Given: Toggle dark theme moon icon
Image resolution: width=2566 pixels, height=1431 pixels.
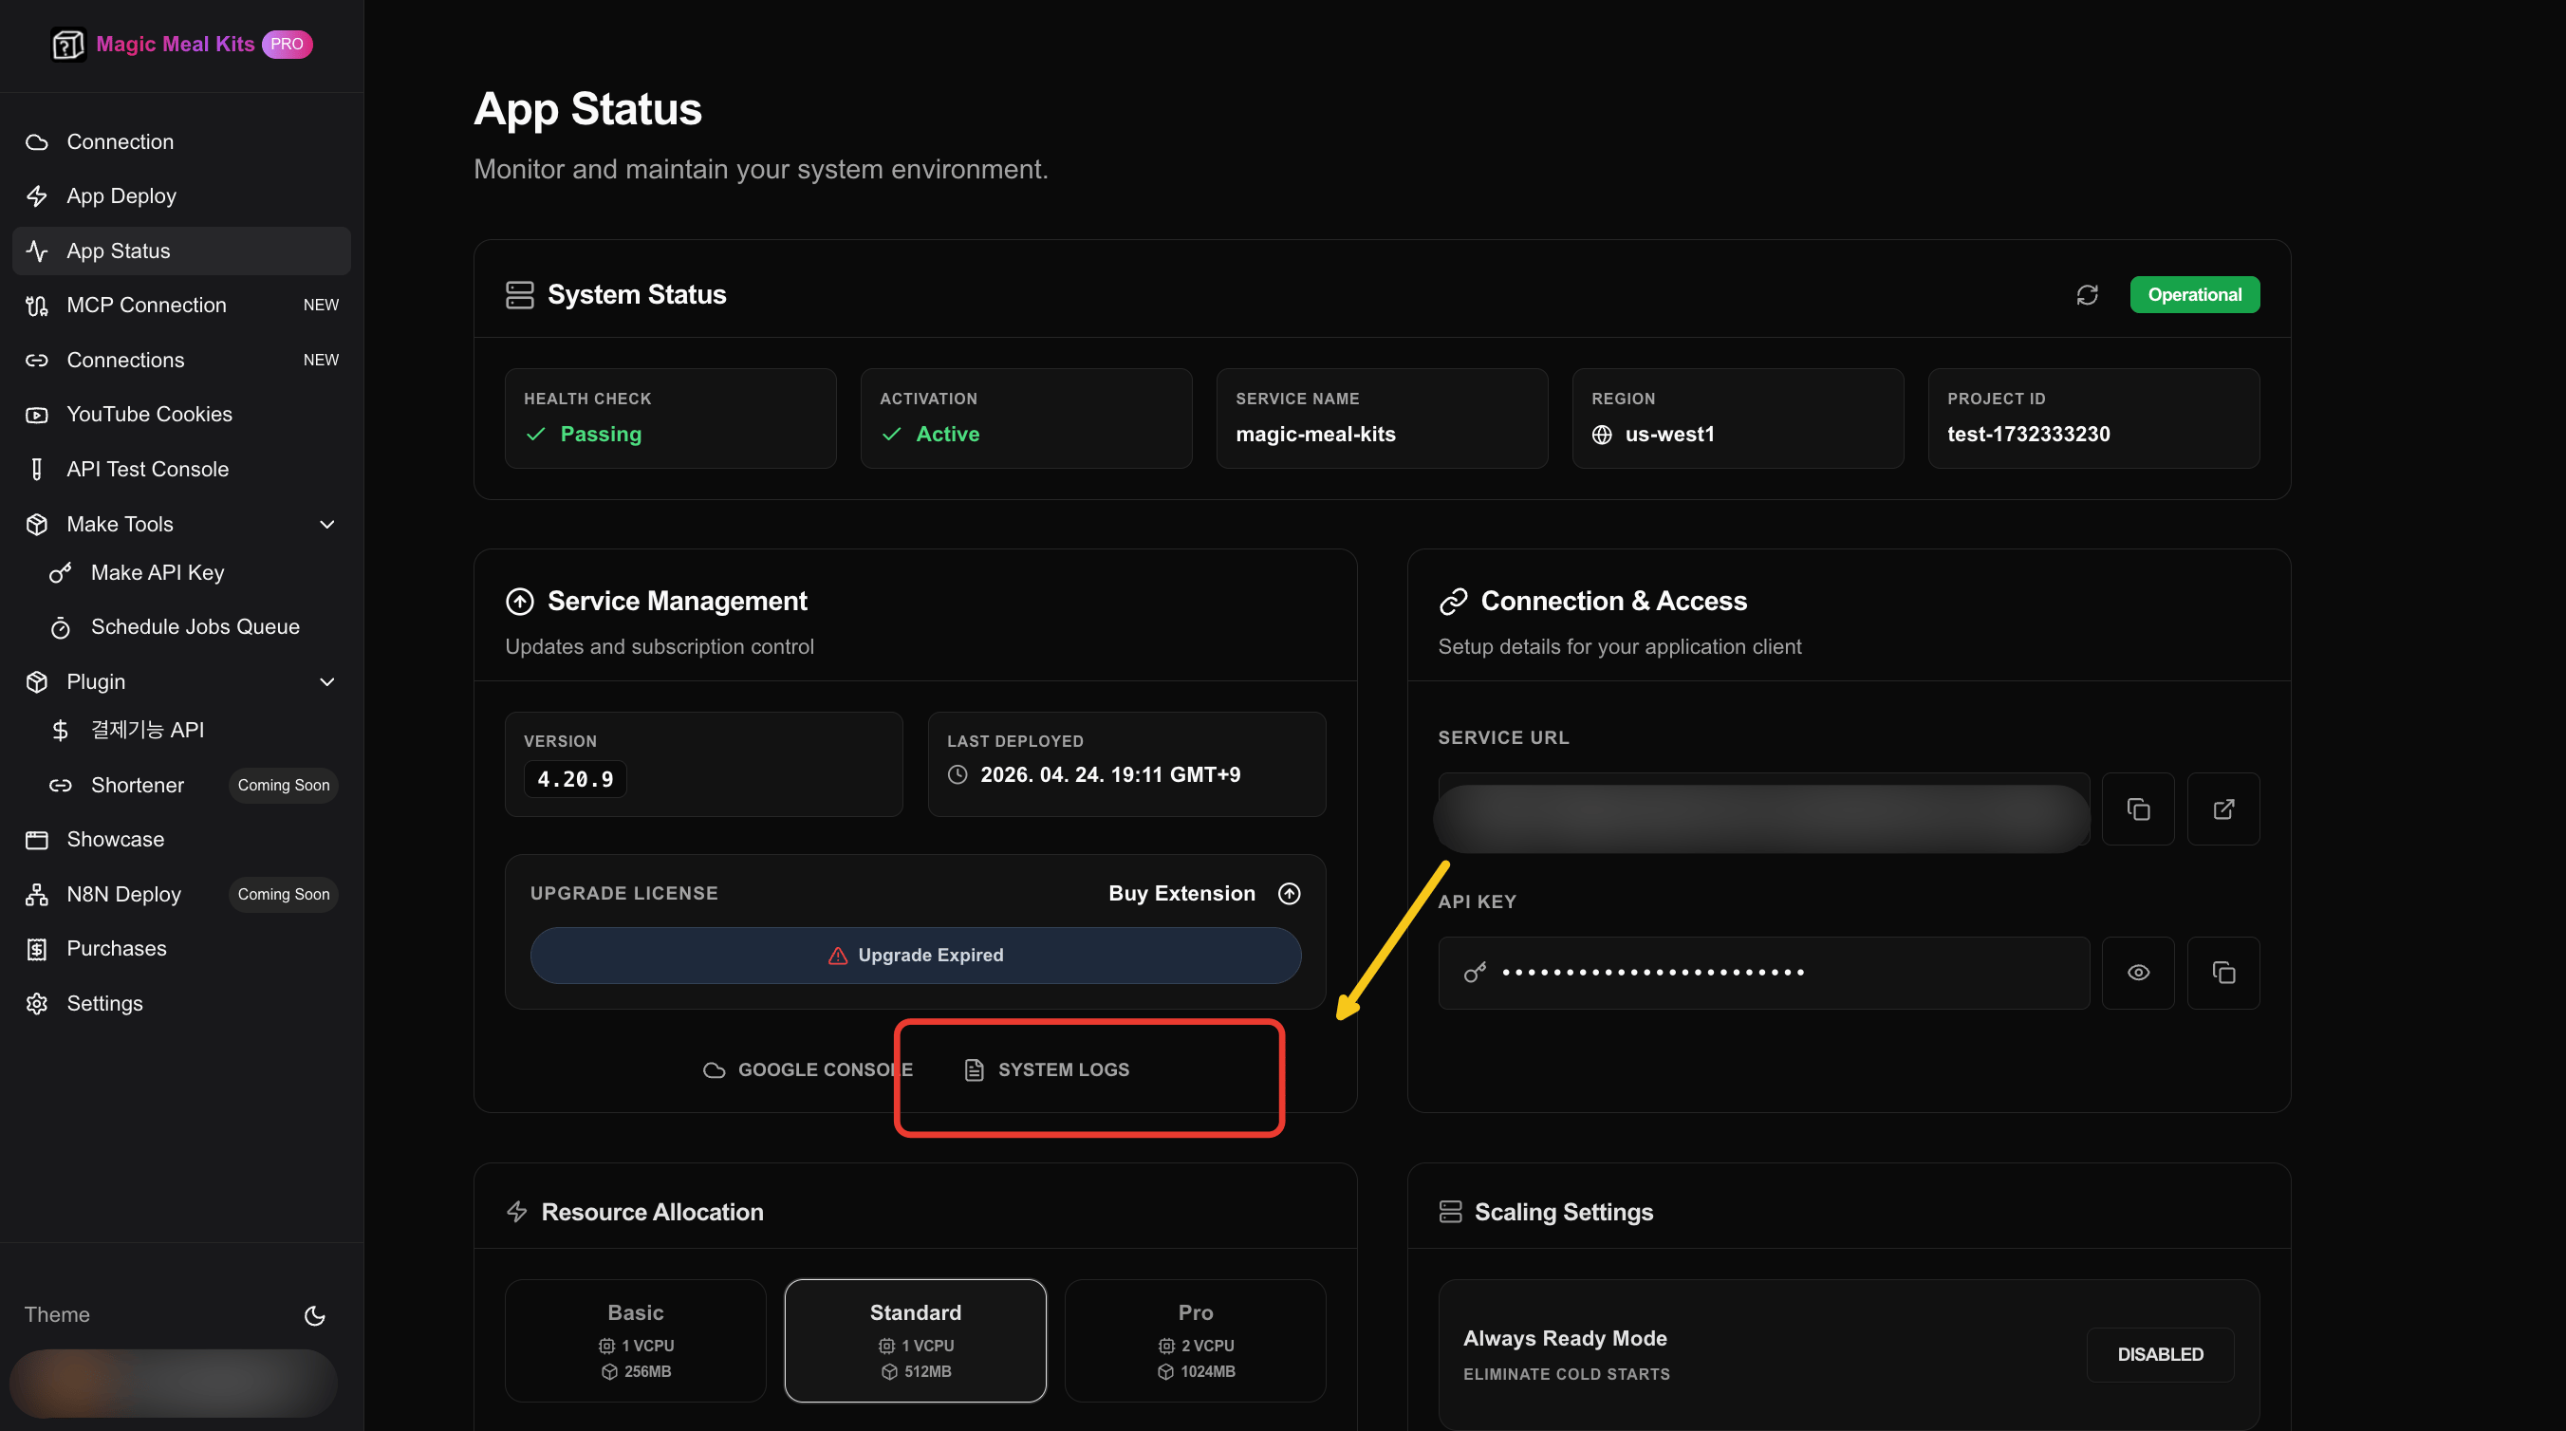Looking at the screenshot, I should tap(315, 1315).
